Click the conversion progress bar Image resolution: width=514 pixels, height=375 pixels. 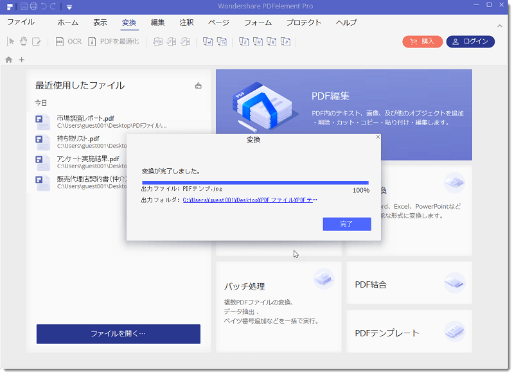tap(255, 183)
